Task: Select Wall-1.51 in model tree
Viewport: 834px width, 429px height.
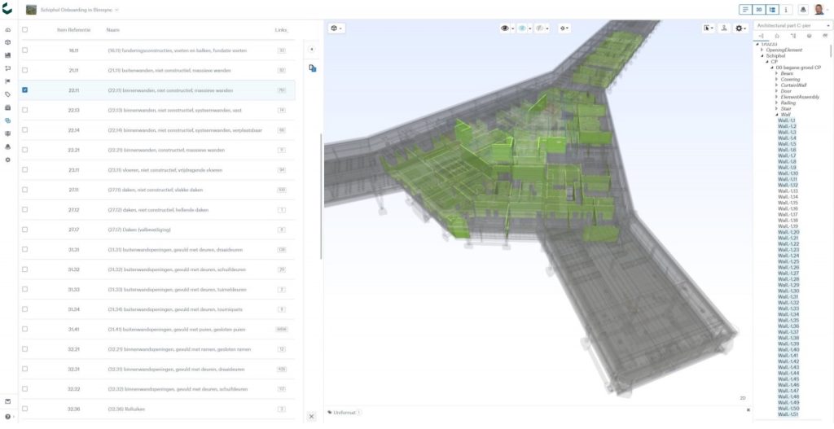Action: point(788,414)
